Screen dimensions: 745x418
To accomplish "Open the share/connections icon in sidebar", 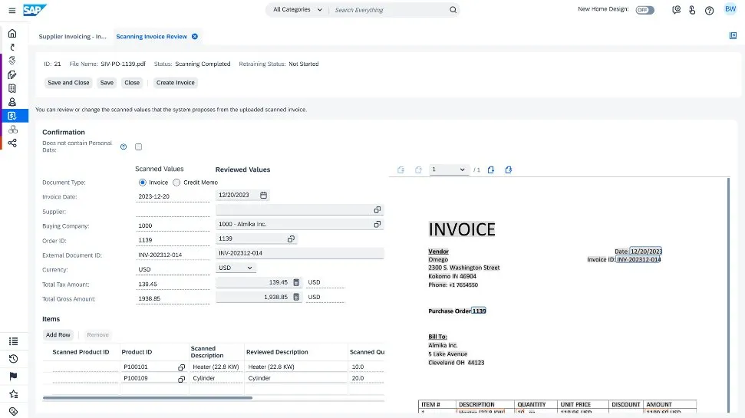I will [x=12, y=143].
